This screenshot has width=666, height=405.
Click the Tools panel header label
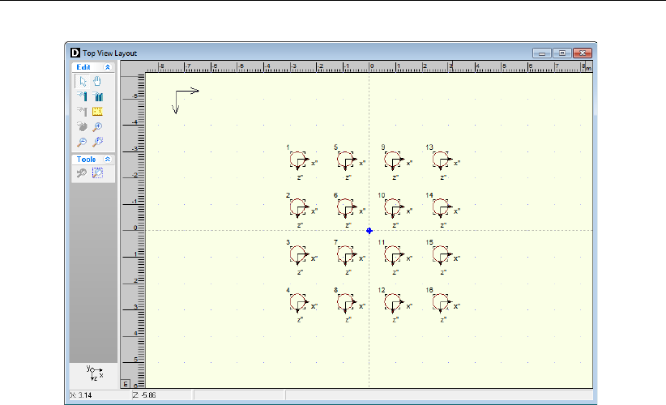click(x=86, y=160)
